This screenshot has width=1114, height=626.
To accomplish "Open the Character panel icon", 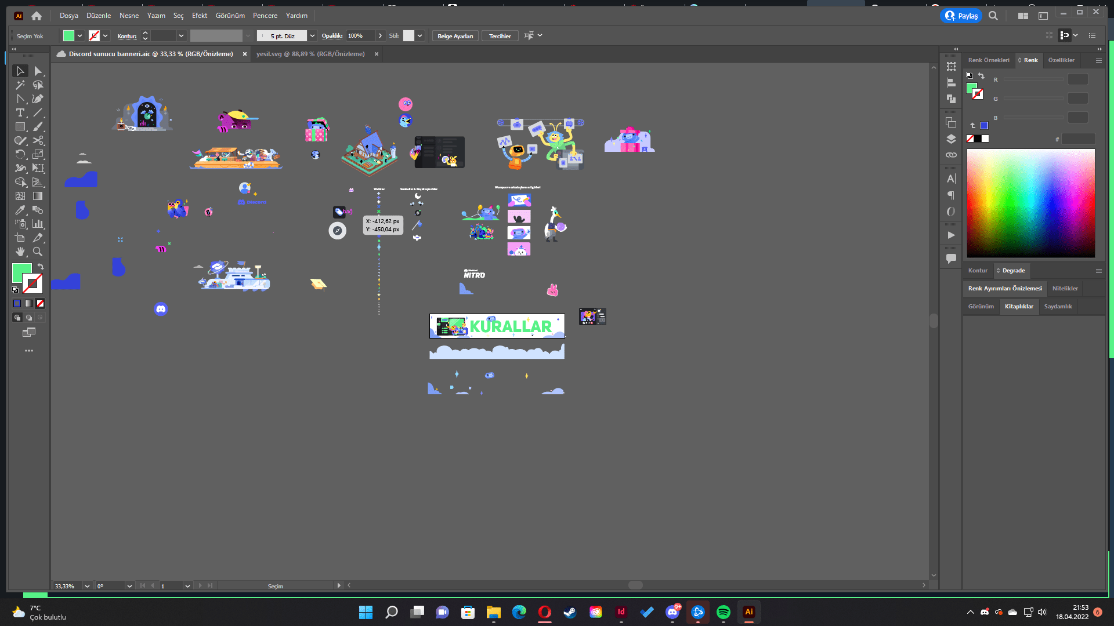I will (951, 179).
